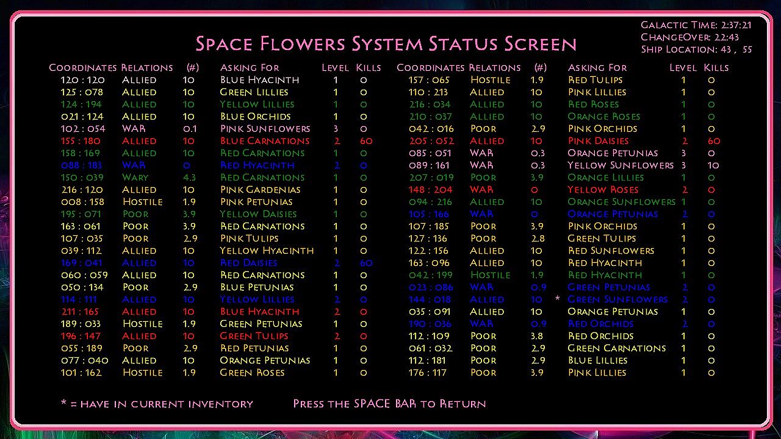The width and height of the screenshot is (781, 439).
Task: Click the Red Roses entry
Action: pyautogui.click(x=593, y=104)
